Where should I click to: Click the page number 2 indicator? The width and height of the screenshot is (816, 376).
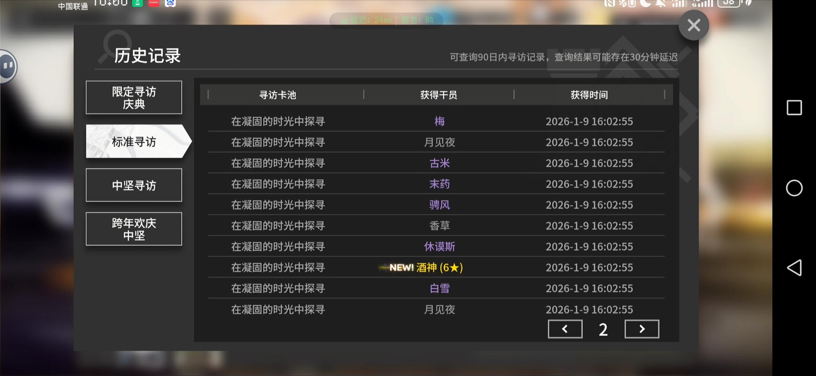click(x=603, y=329)
